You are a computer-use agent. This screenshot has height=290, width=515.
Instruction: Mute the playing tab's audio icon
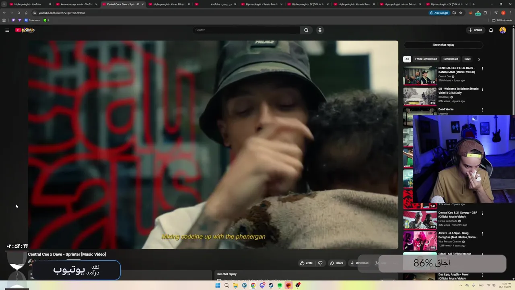pos(138,4)
